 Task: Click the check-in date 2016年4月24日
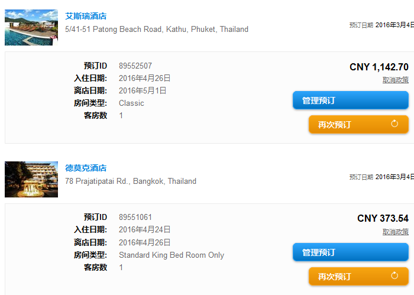coord(144,229)
